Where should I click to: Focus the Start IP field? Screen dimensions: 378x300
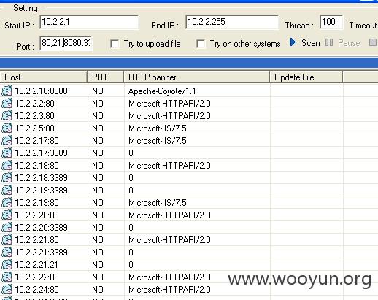[89, 22]
